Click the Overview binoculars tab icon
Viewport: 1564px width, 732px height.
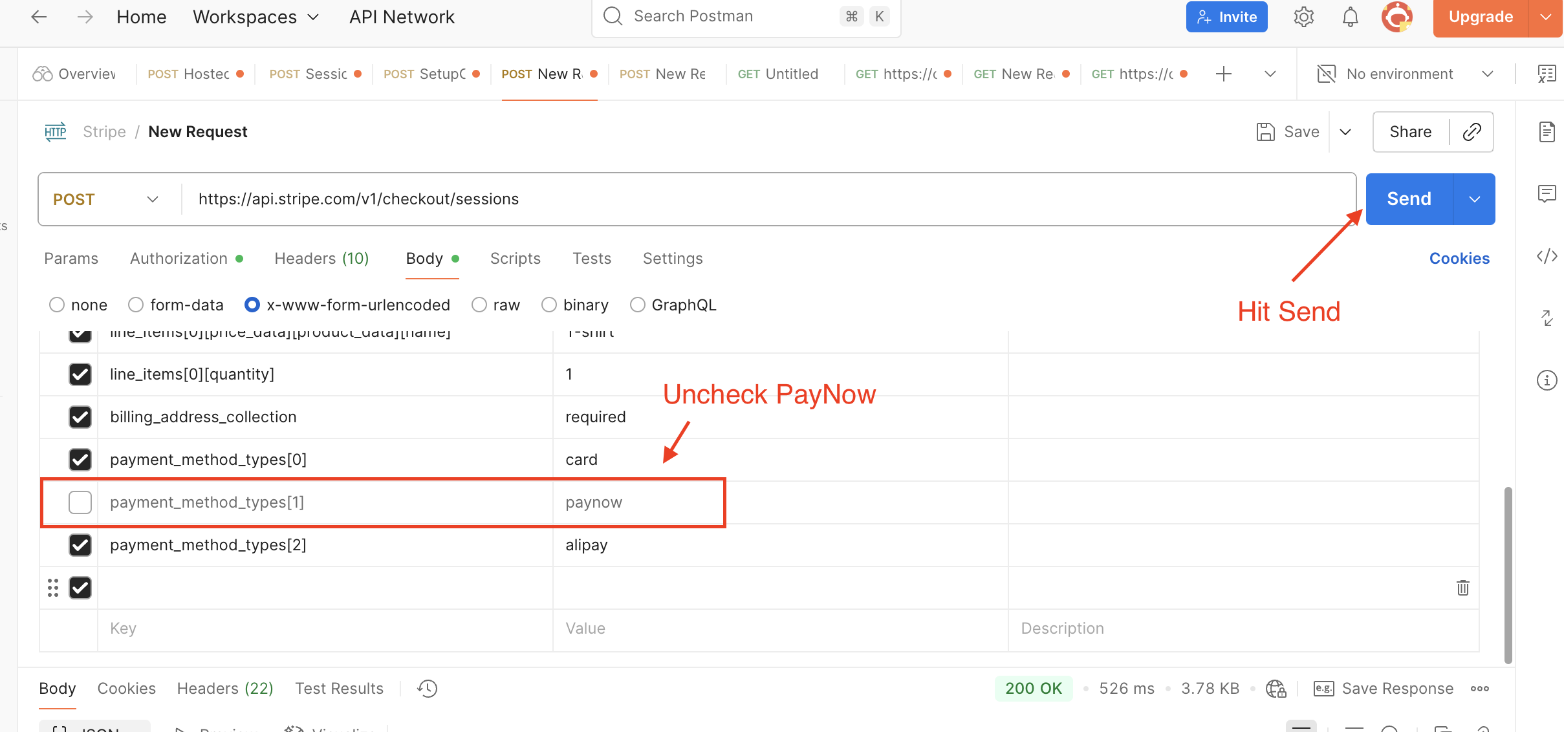(x=43, y=74)
